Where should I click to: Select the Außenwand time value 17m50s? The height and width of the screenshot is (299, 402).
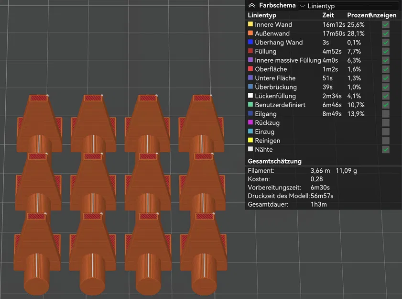[x=334, y=33]
